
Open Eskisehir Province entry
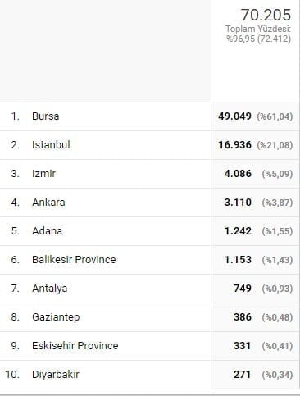[75, 346]
